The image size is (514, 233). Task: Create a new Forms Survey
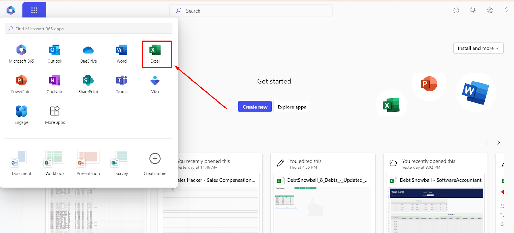click(122, 163)
